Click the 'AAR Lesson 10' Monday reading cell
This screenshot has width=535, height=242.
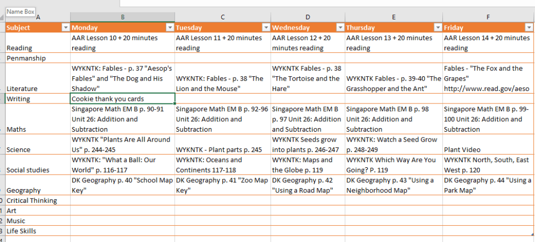[x=122, y=43]
